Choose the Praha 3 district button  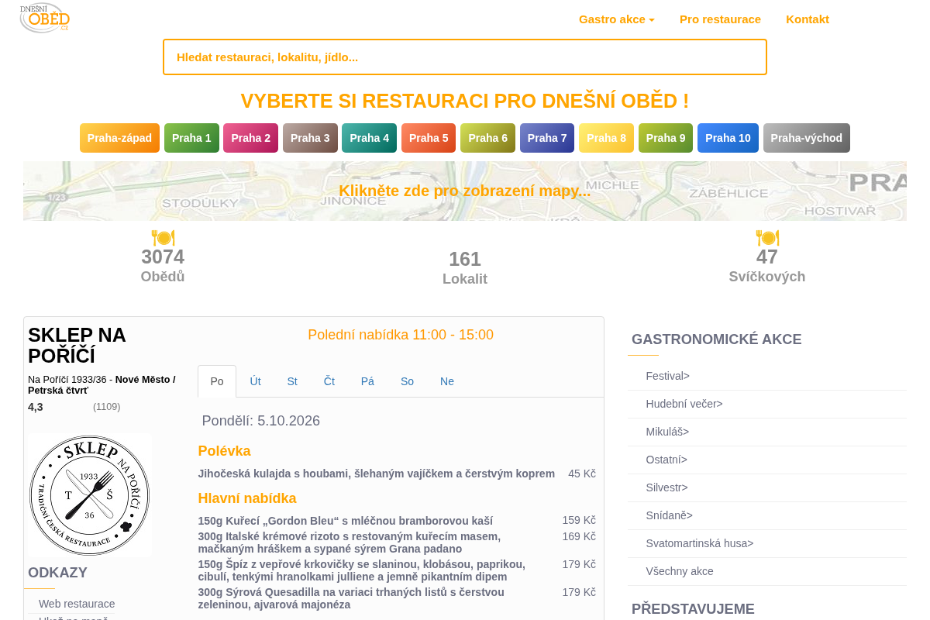310,138
